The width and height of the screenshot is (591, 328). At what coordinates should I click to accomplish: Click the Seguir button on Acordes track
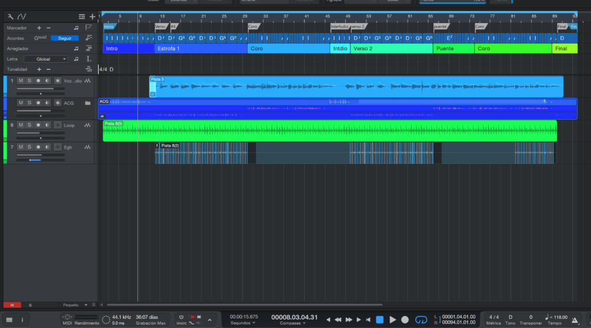(65, 38)
